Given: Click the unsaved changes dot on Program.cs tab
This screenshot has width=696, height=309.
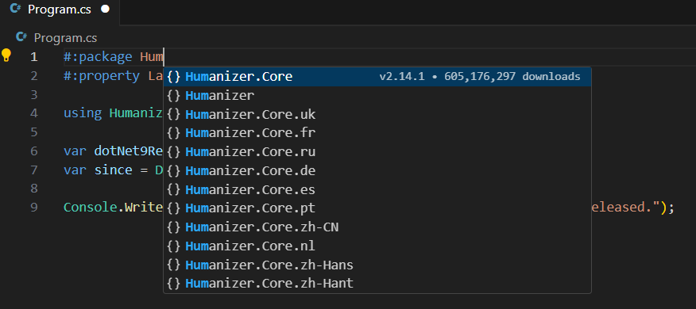Looking at the screenshot, I should (x=105, y=10).
